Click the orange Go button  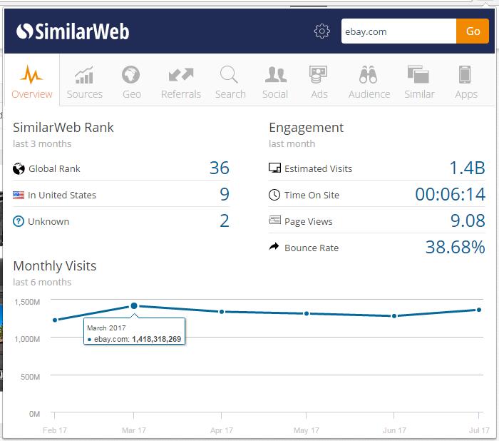point(473,31)
